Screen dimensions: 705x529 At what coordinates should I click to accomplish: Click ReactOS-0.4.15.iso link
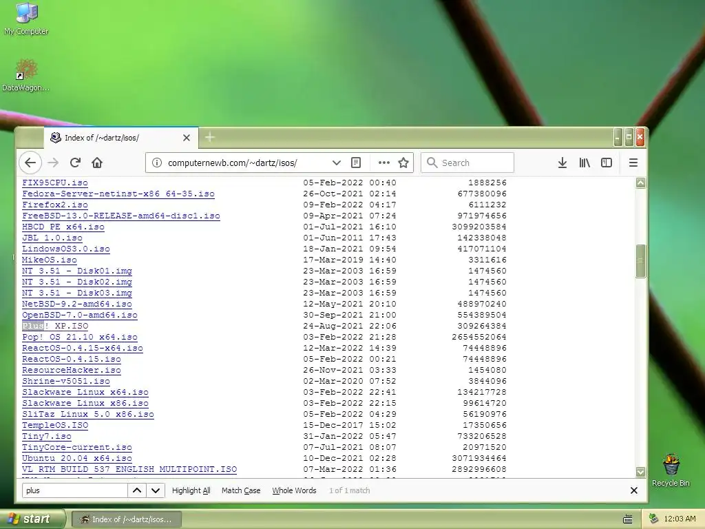point(72,359)
